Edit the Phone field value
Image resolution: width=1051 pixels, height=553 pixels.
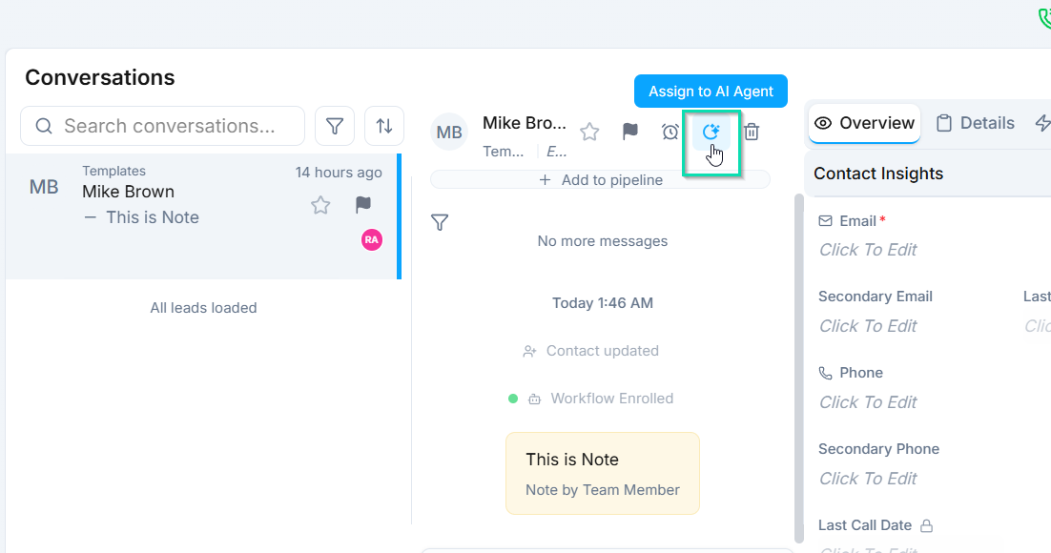tap(868, 402)
